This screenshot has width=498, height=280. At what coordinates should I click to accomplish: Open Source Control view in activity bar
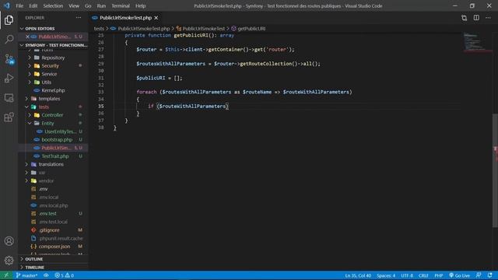click(x=9, y=59)
